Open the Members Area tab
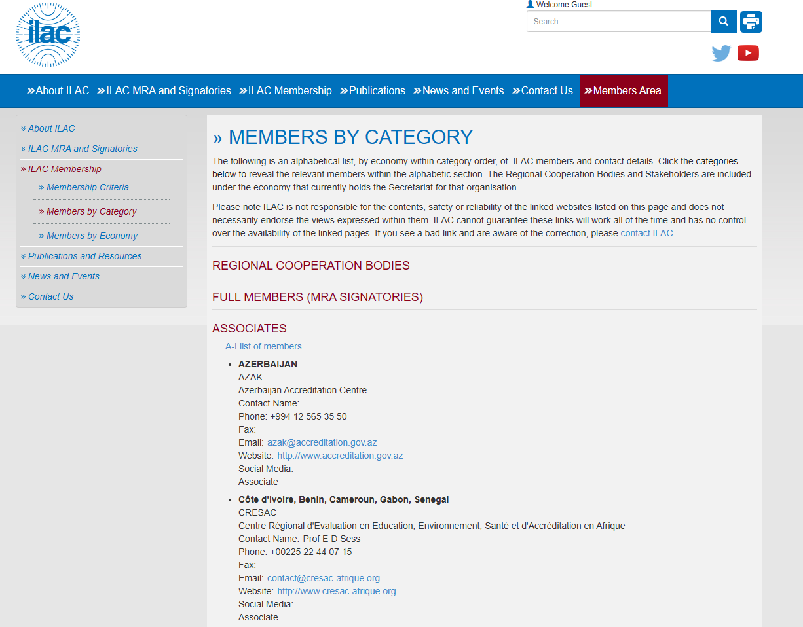Image resolution: width=803 pixels, height=627 pixels. (x=623, y=91)
